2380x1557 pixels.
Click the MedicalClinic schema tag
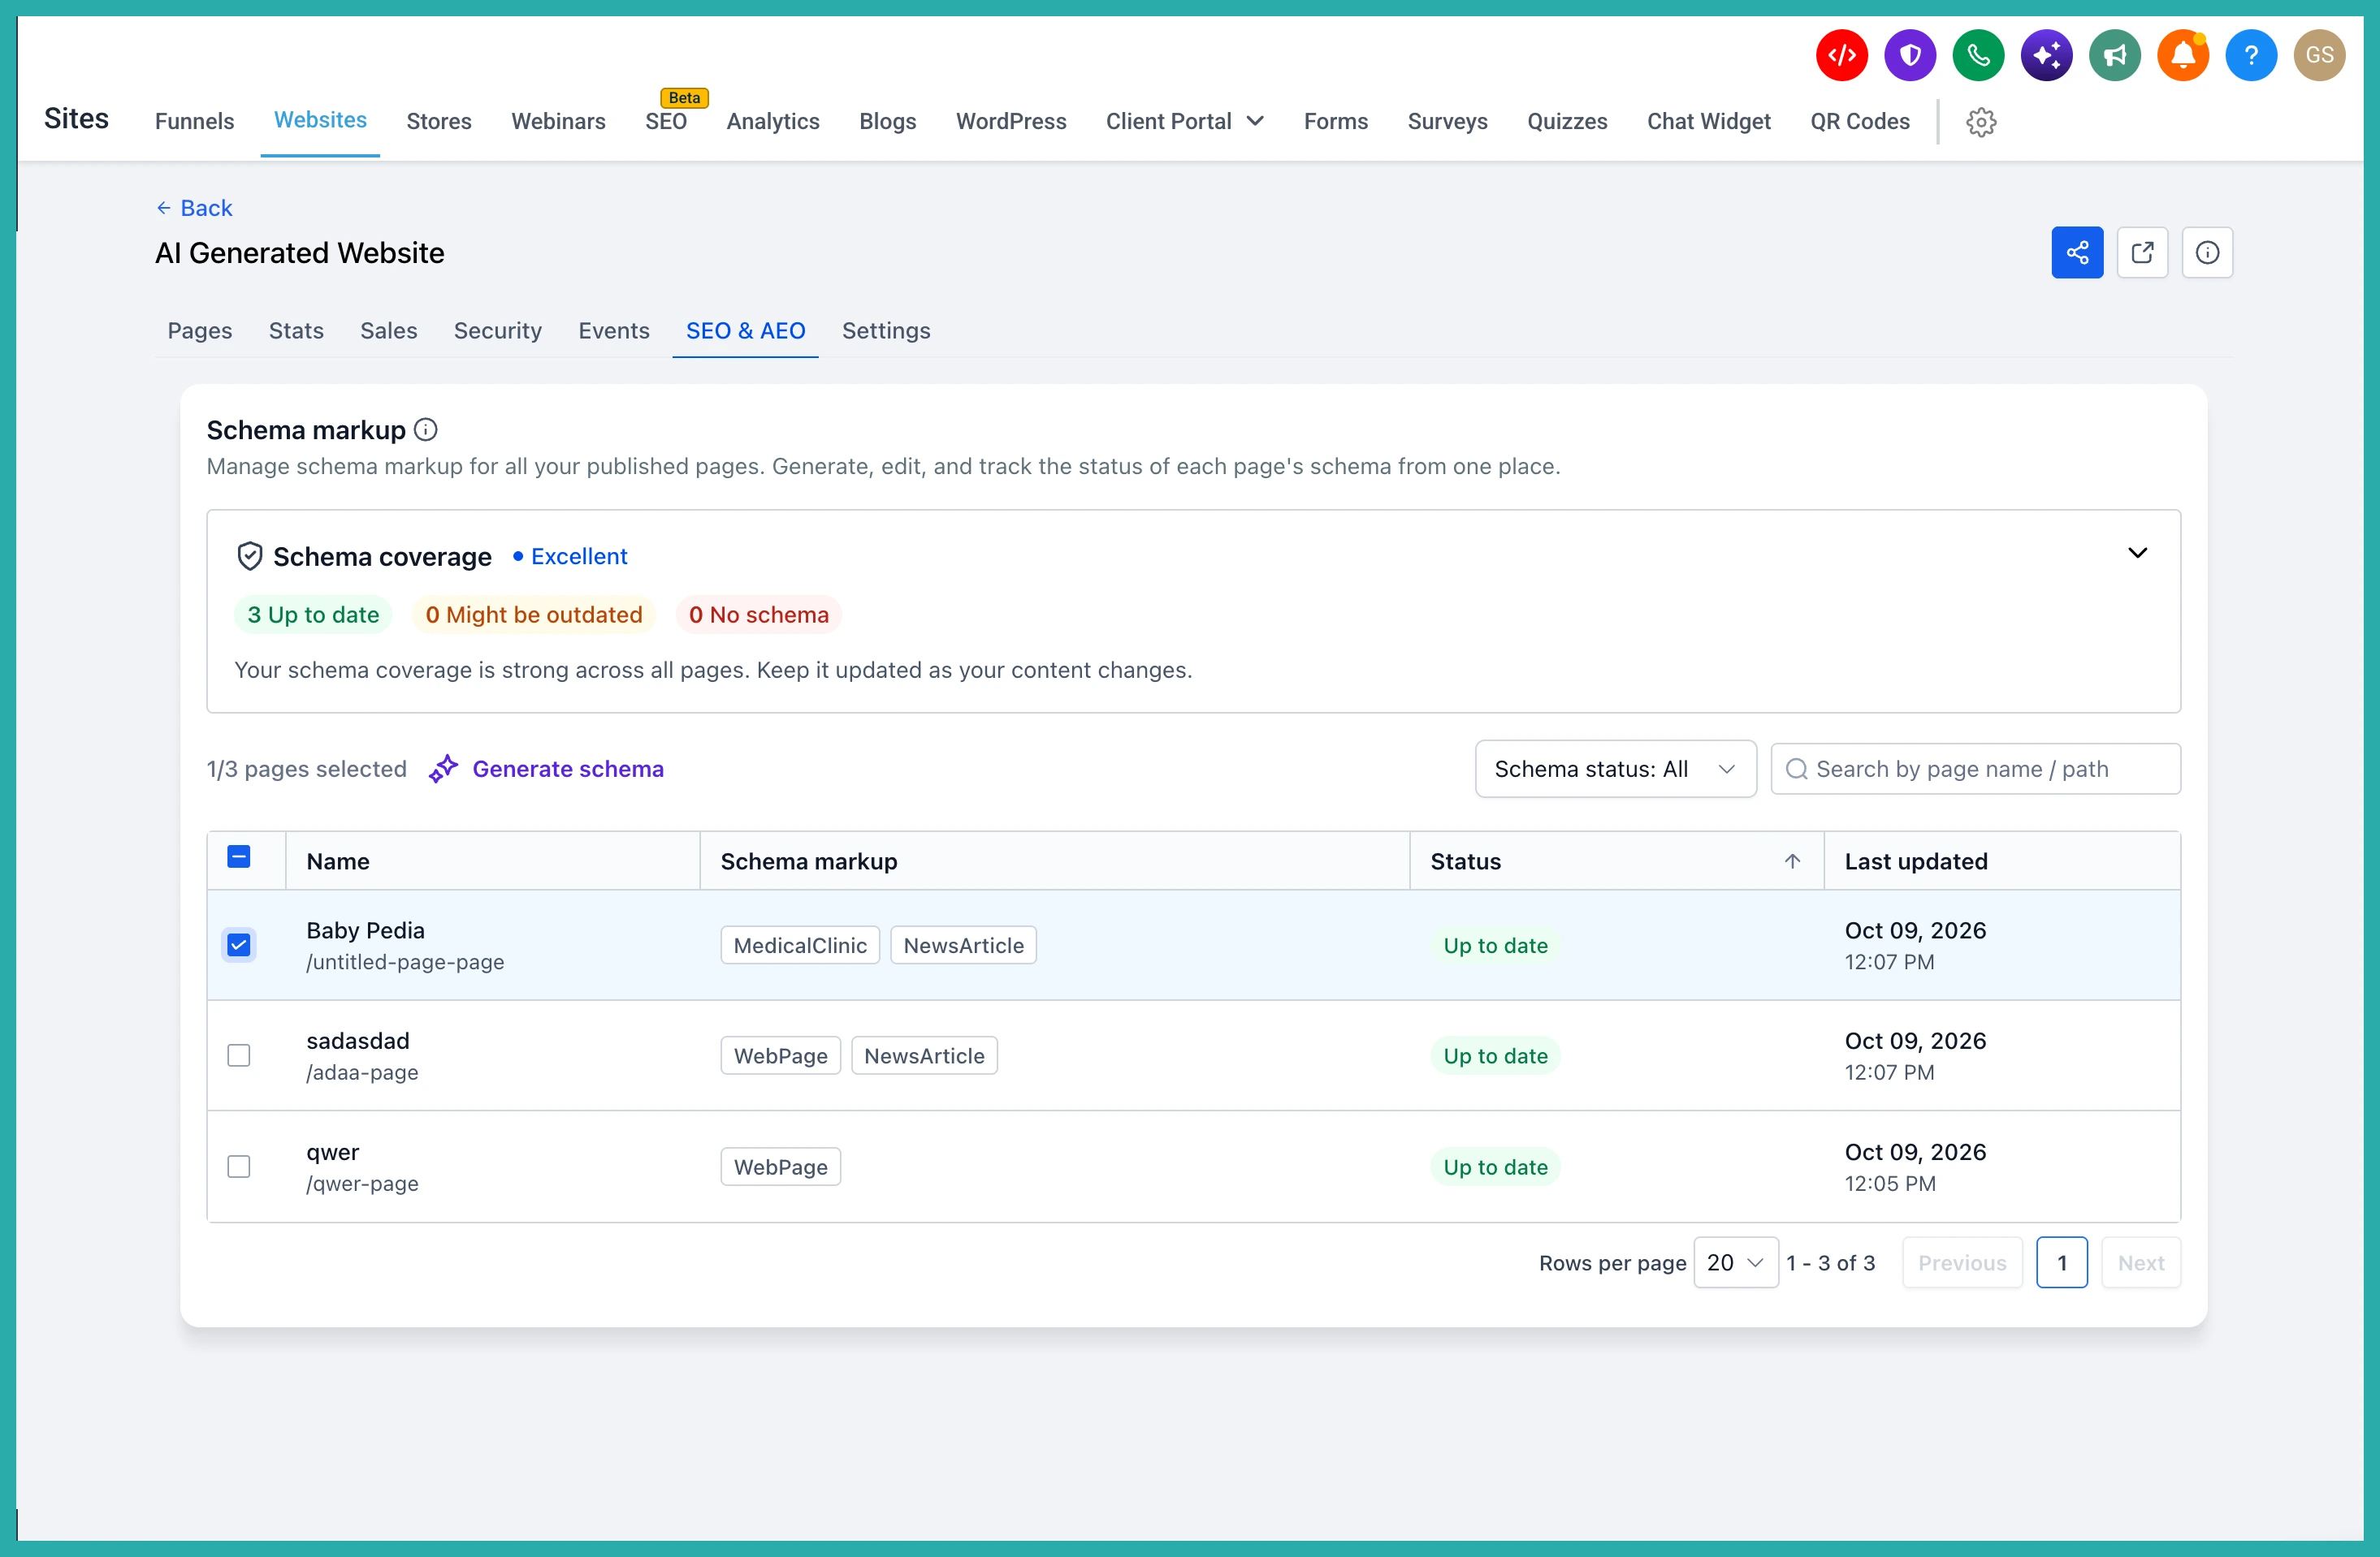(799, 944)
